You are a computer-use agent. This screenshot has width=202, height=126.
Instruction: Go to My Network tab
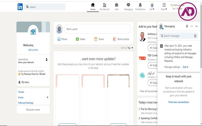(x=105, y=7)
